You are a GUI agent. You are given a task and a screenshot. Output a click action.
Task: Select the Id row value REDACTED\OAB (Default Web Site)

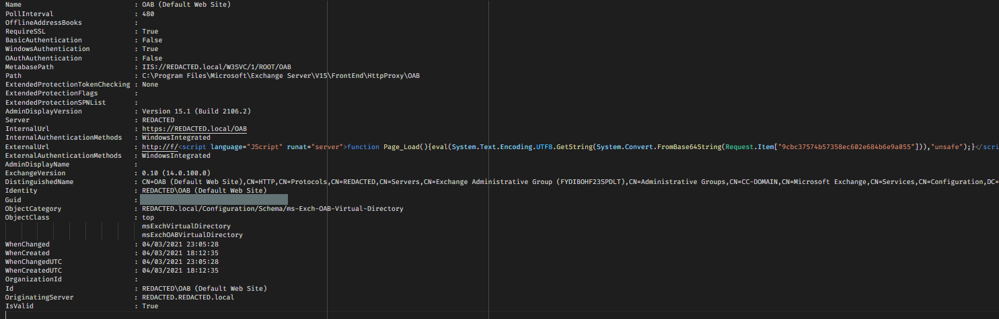(205, 289)
